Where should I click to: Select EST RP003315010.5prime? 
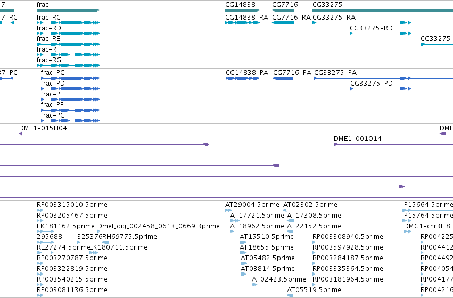[x=40, y=210]
